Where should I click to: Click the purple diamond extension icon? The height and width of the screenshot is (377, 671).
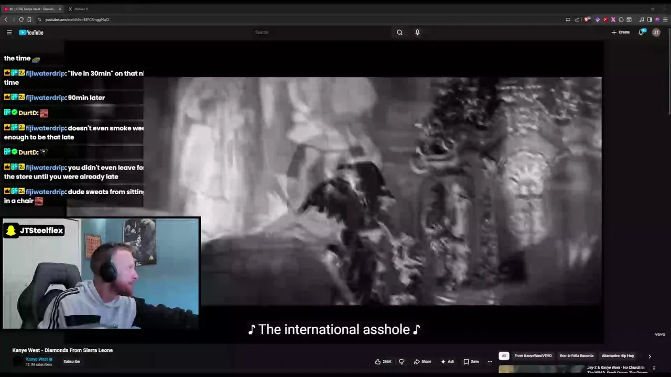[598, 19]
